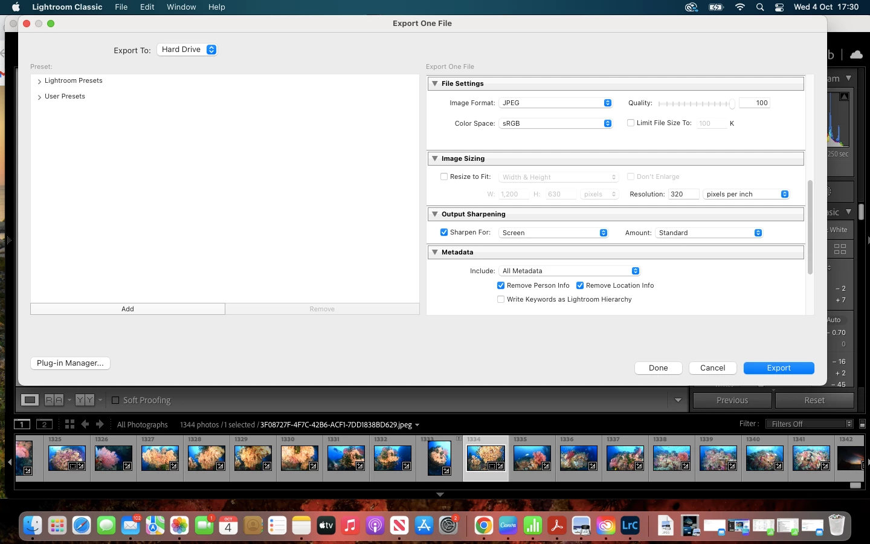Click Lightroom Classic icon in the Dock

[x=630, y=525]
